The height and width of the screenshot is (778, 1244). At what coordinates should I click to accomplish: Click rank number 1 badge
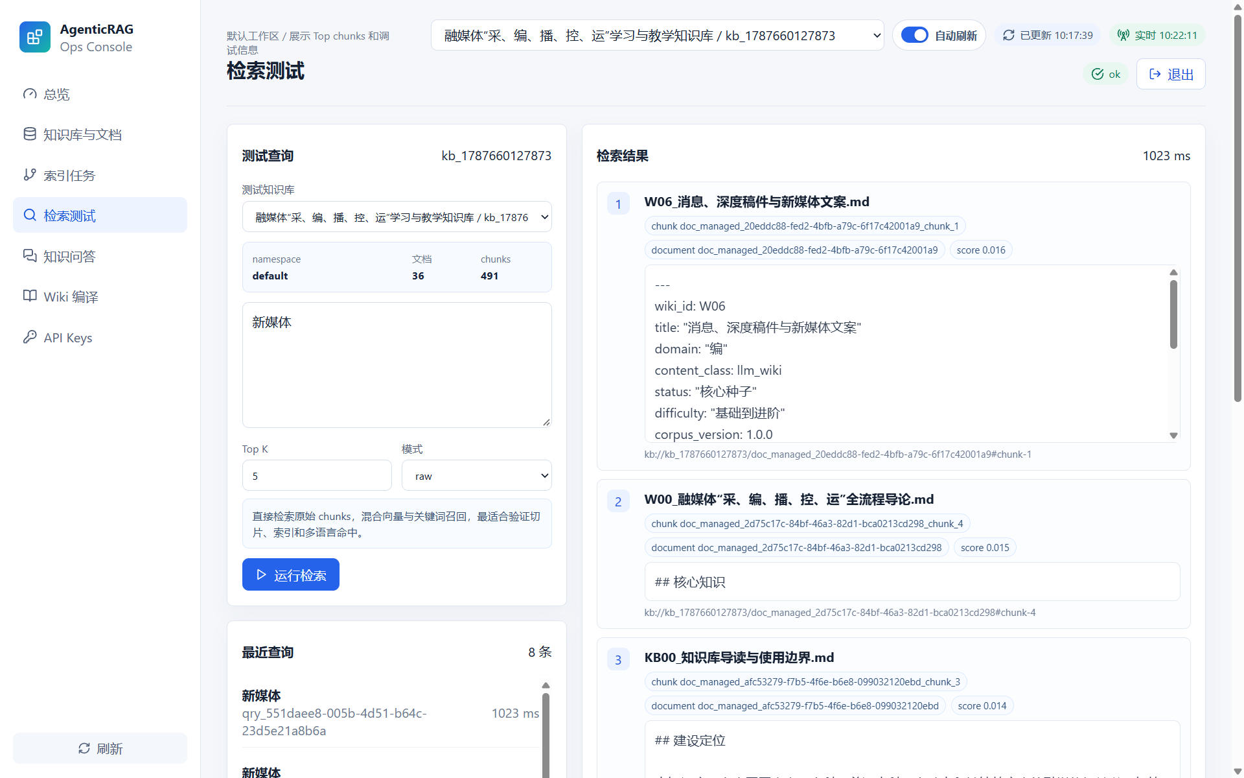618,204
